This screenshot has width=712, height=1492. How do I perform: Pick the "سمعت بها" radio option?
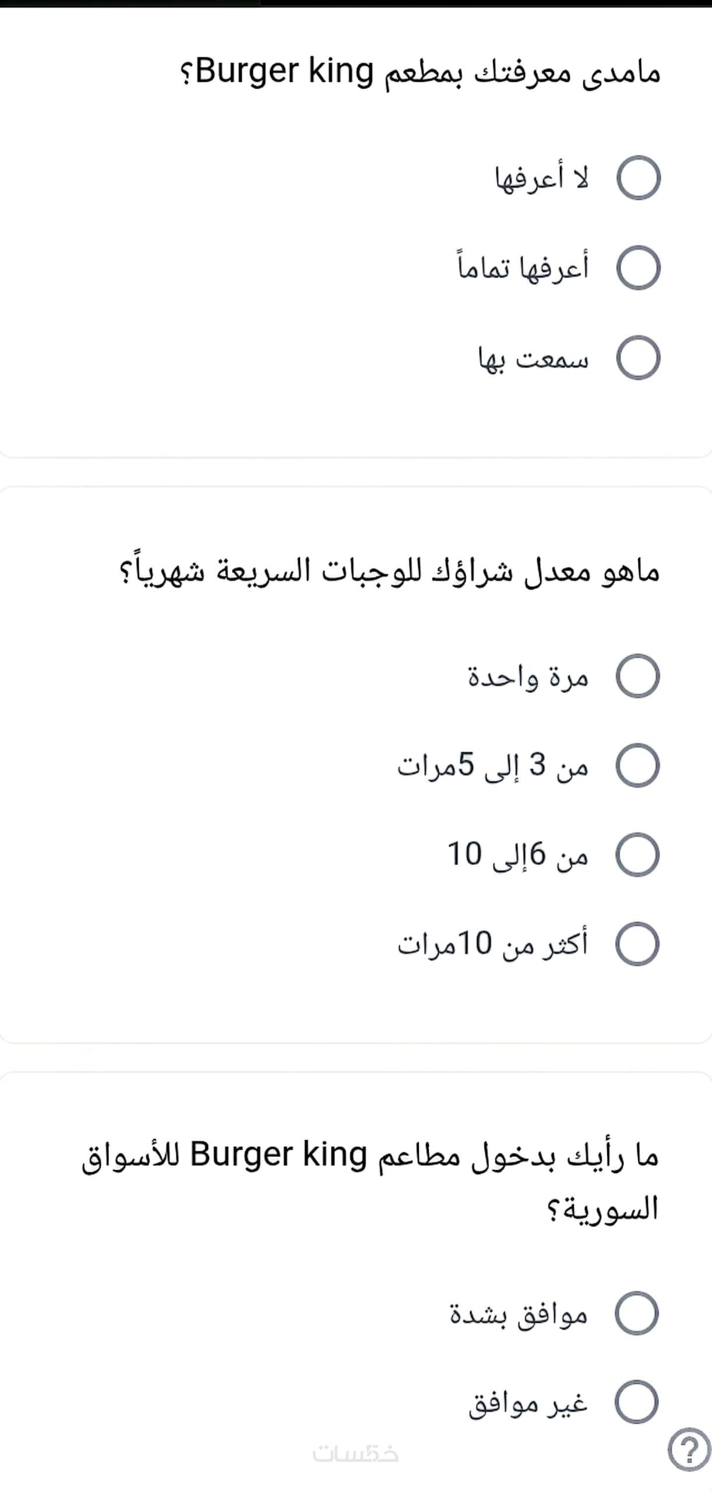638,358
